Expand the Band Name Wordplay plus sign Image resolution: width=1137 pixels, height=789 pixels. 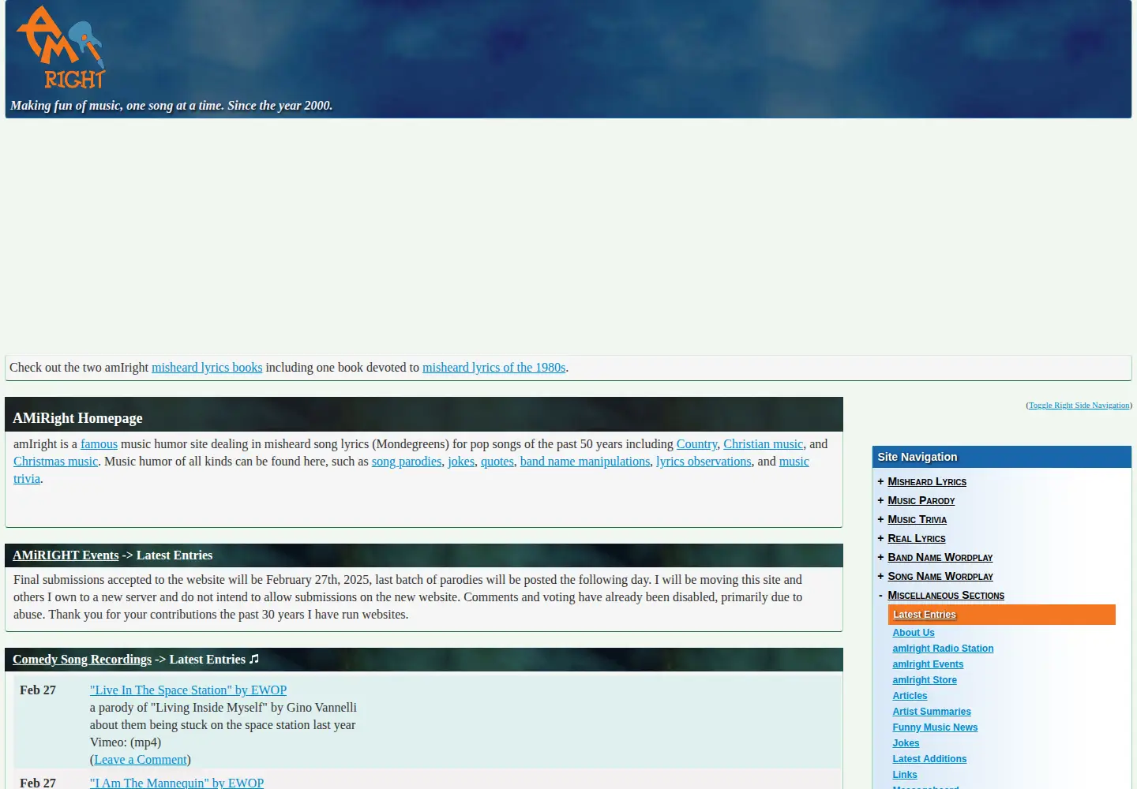click(x=880, y=557)
